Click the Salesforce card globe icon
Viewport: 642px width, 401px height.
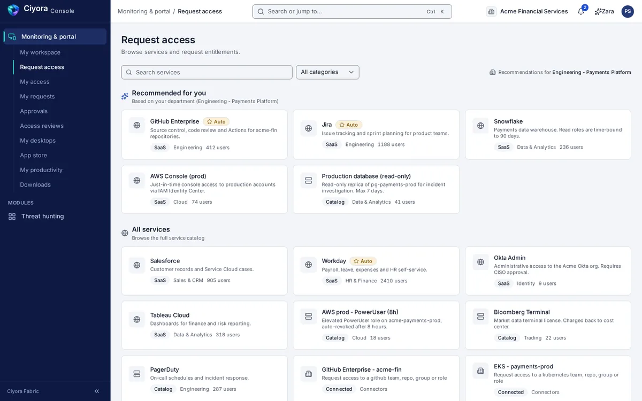click(137, 265)
